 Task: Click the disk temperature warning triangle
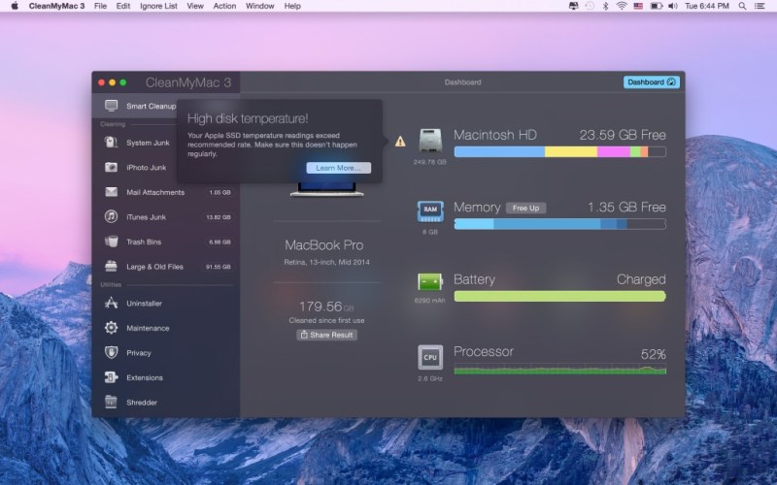(x=400, y=142)
